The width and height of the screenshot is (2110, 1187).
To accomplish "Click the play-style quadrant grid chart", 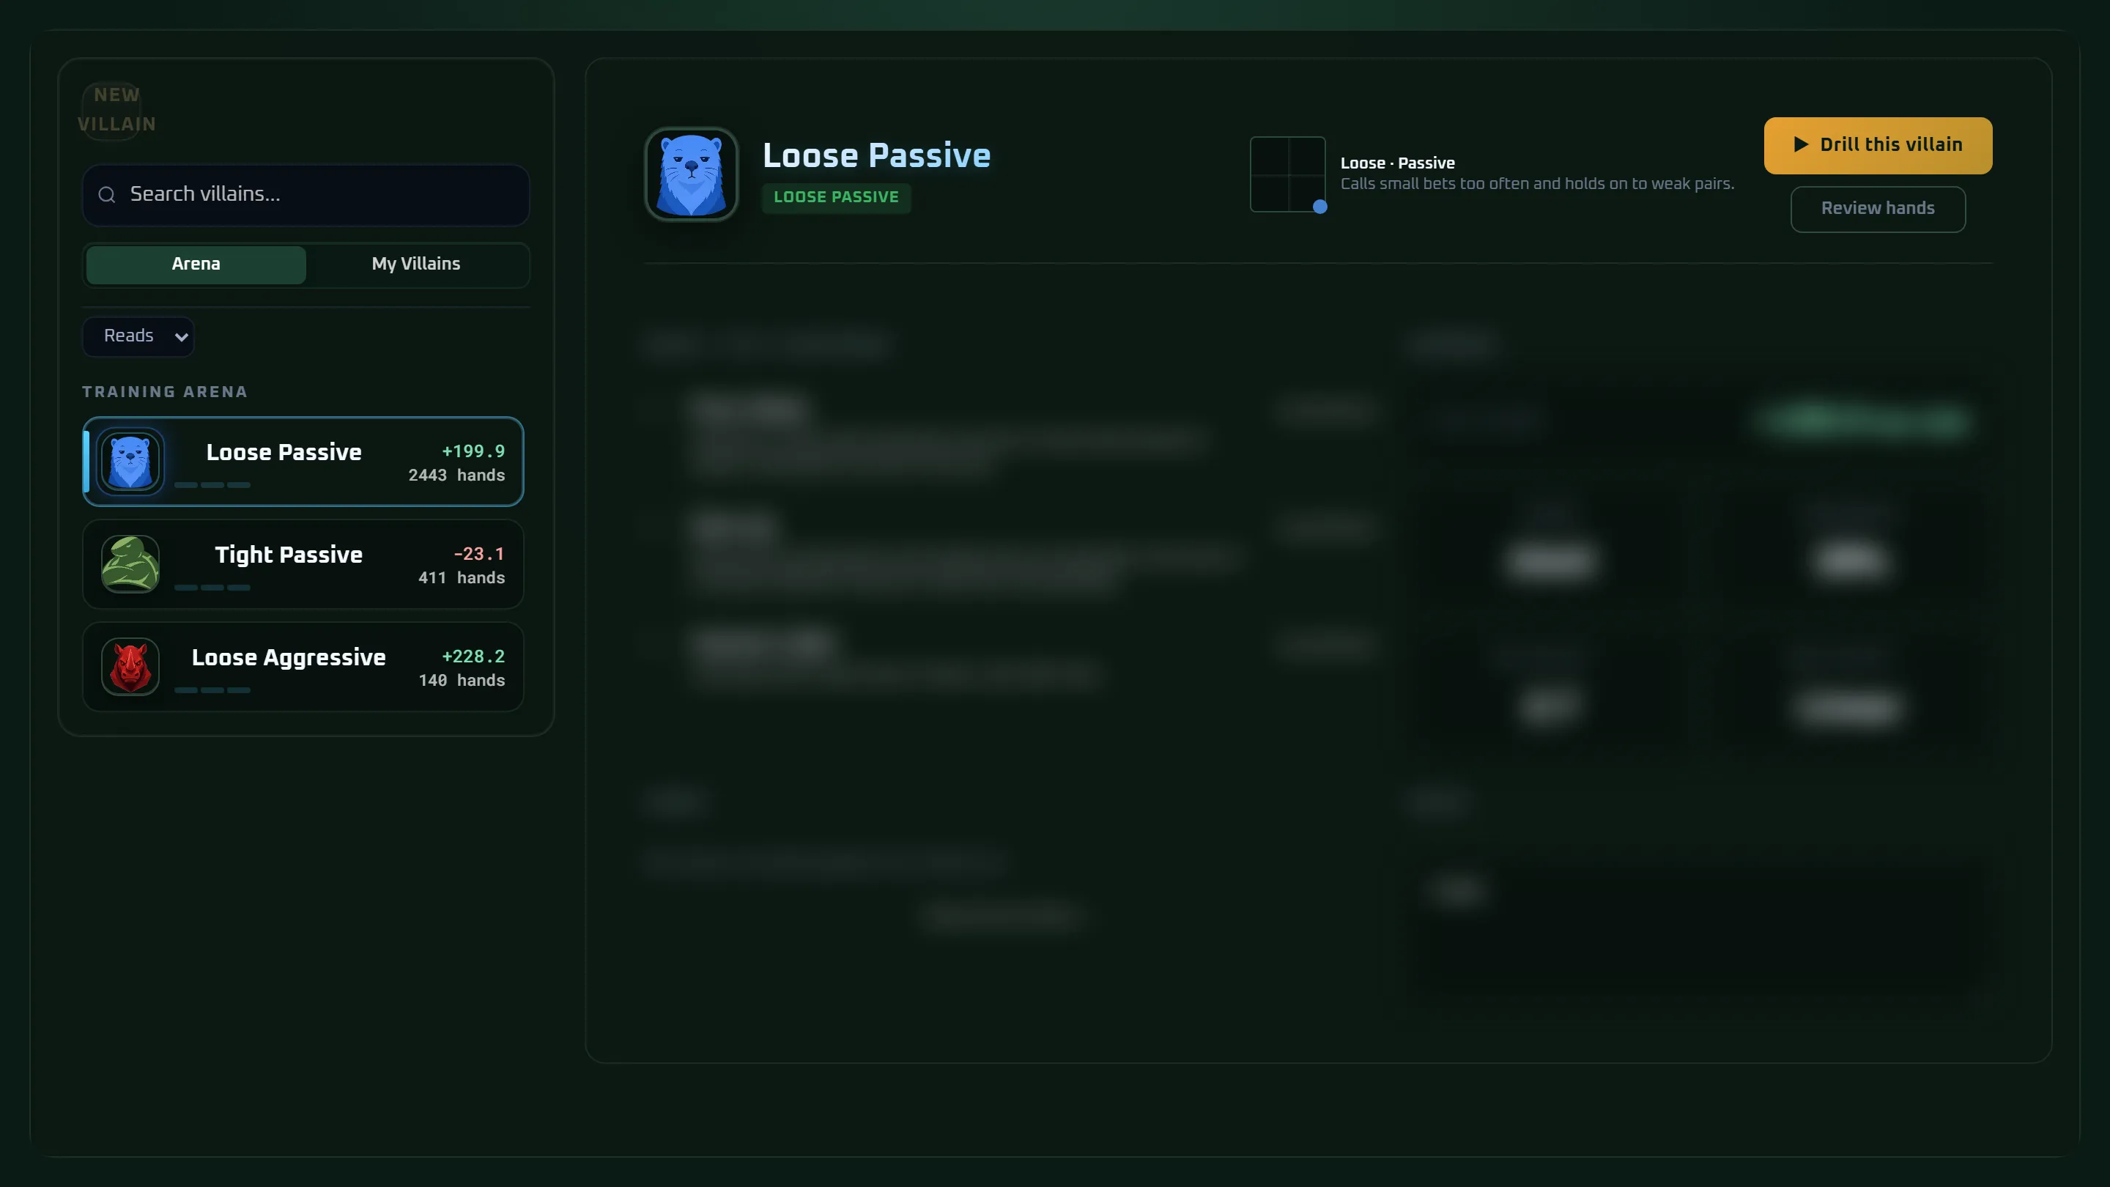I will tap(1288, 174).
